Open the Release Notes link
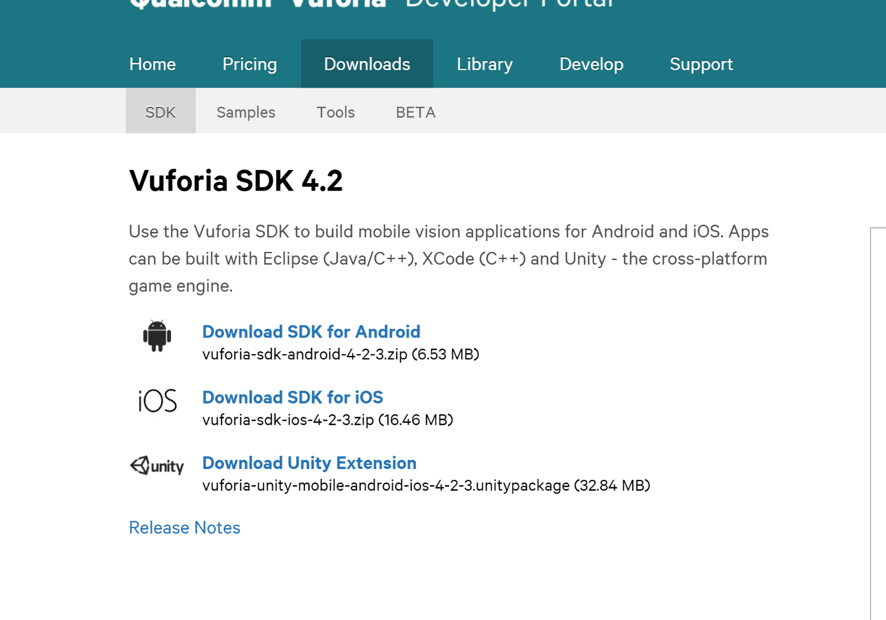 pos(184,527)
